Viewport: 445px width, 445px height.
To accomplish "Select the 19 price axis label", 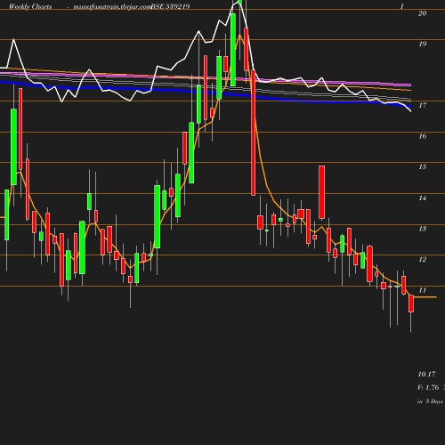I will (x=423, y=44).
